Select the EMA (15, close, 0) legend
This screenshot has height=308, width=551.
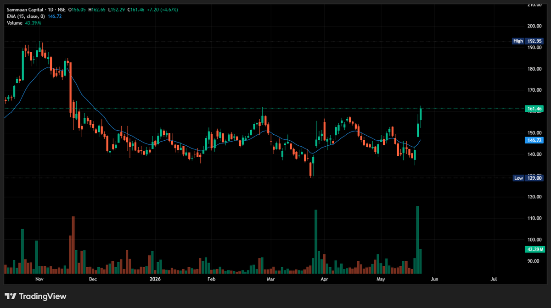coord(26,16)
